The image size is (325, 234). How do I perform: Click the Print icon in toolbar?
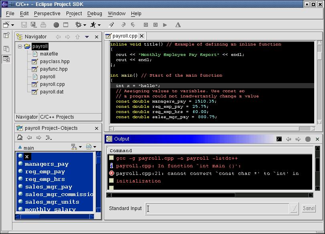(43, 25)
